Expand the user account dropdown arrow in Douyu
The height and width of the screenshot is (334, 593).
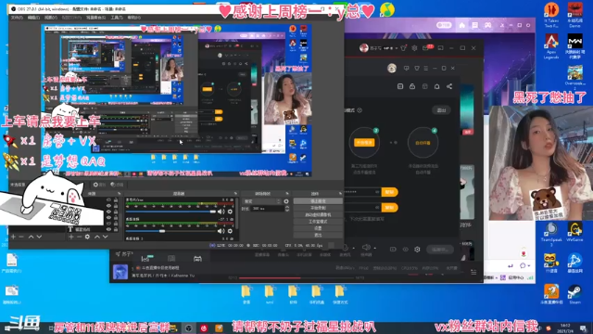coord(397,48)
